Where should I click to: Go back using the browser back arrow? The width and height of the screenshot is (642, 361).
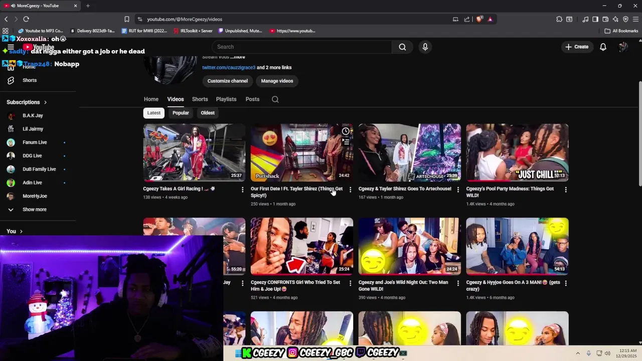tap(6, 19)
